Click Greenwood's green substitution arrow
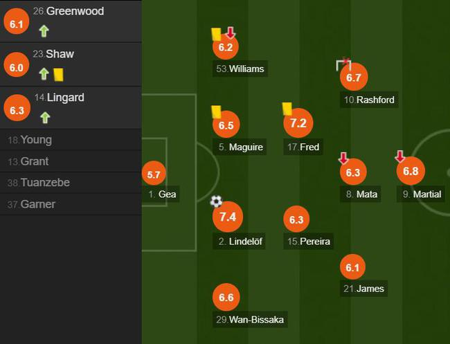This screenshot has width=450, height=344. click(x=44, y=30)
